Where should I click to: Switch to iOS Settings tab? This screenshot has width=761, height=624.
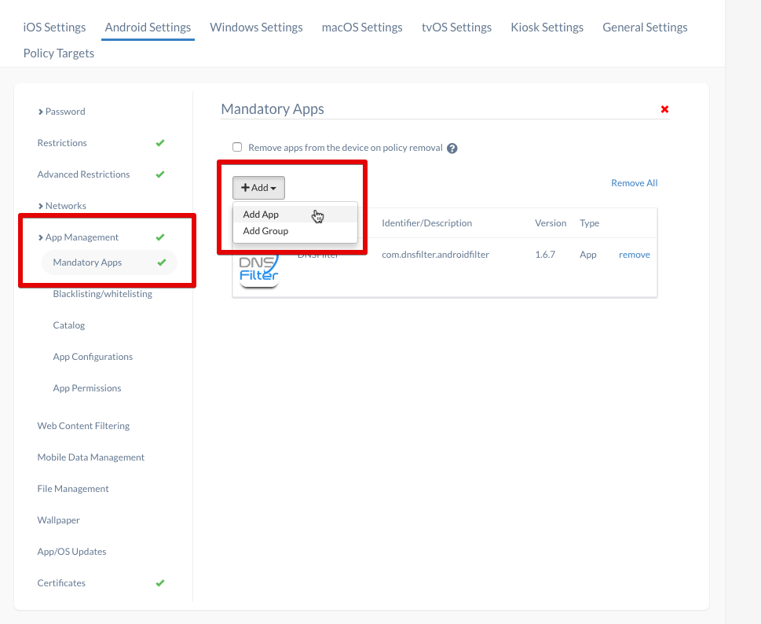[x=54, y=28]
